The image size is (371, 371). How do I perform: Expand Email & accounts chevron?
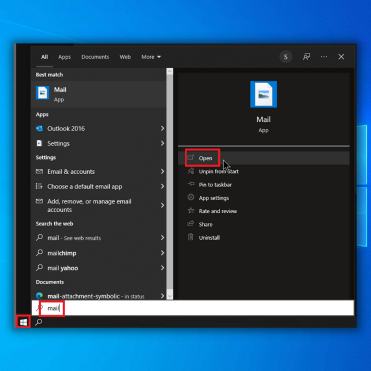(162, 172)
